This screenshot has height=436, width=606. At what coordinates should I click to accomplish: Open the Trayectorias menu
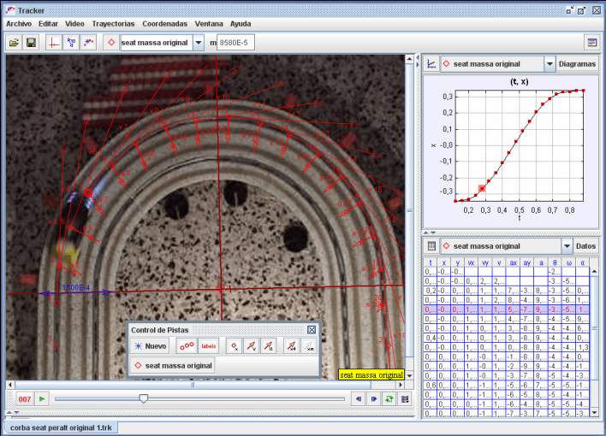tap(113, 23)
